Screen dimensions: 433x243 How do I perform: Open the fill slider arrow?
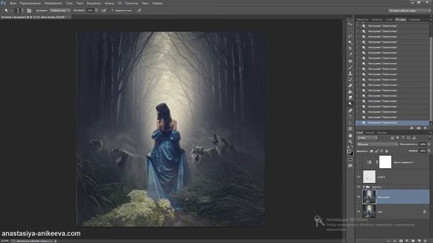click(429, 151)
